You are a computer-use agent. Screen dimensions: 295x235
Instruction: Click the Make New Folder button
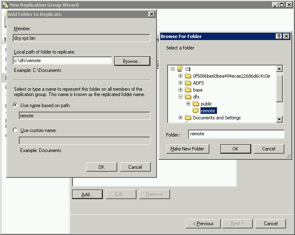click(x=187, y=149)
